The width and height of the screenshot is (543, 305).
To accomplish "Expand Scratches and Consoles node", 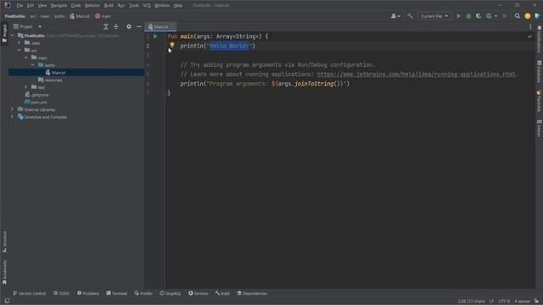I will point(13,117).
